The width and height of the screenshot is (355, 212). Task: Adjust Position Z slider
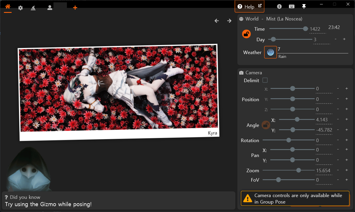click(x=292, y=109)
